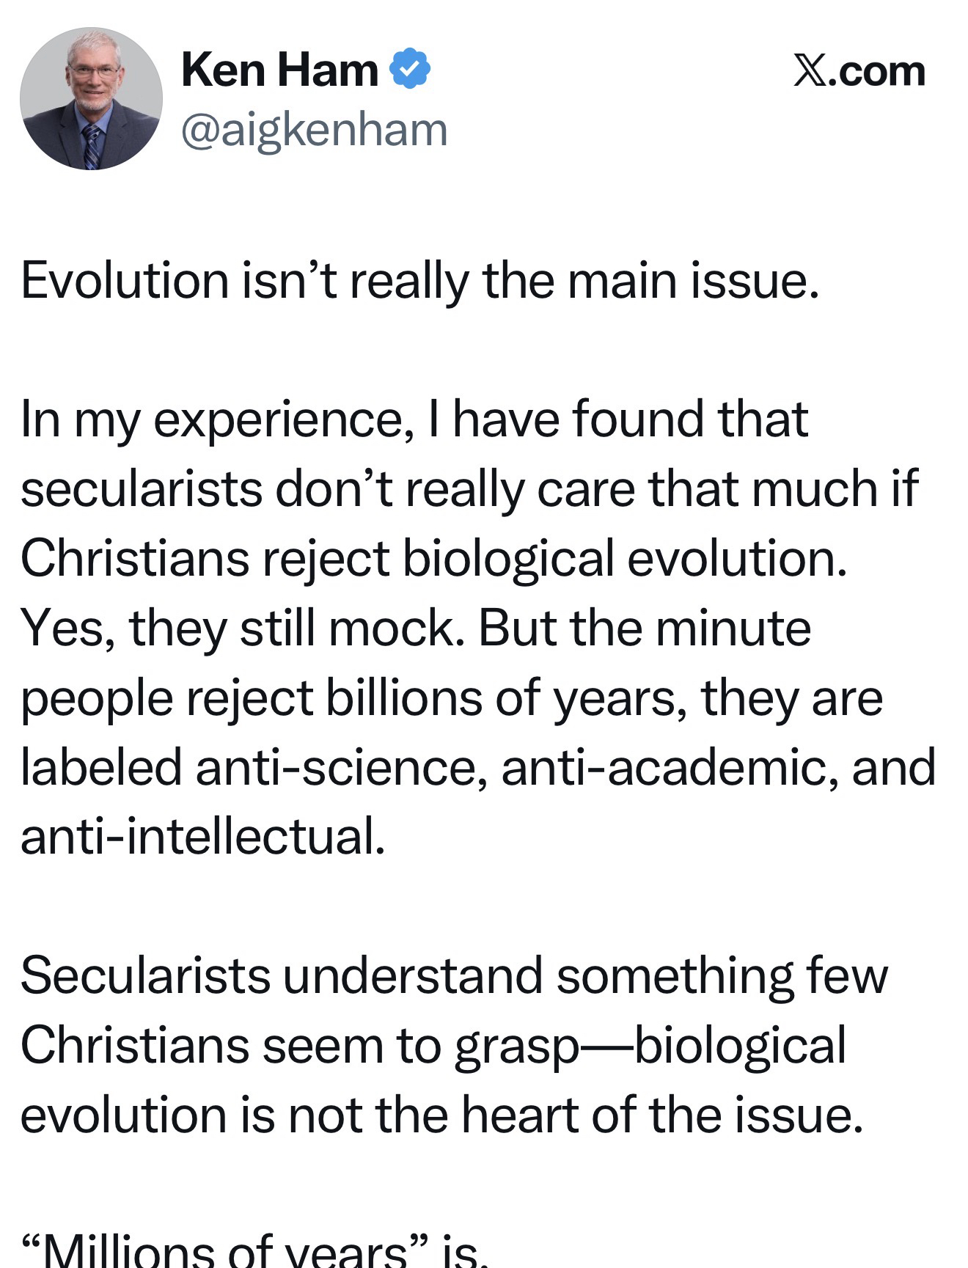Click the display name Ken Ham
Screen dimensions: 968x1268
[x=279, y=70]
